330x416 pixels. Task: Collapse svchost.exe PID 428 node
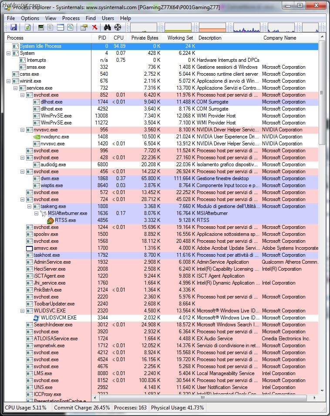pyautogui.click(x=22, y=158)
